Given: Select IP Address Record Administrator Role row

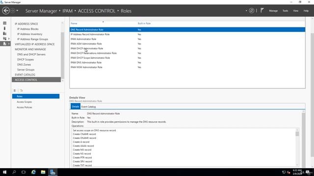Looking at the screenshot, I should point(187,34).
